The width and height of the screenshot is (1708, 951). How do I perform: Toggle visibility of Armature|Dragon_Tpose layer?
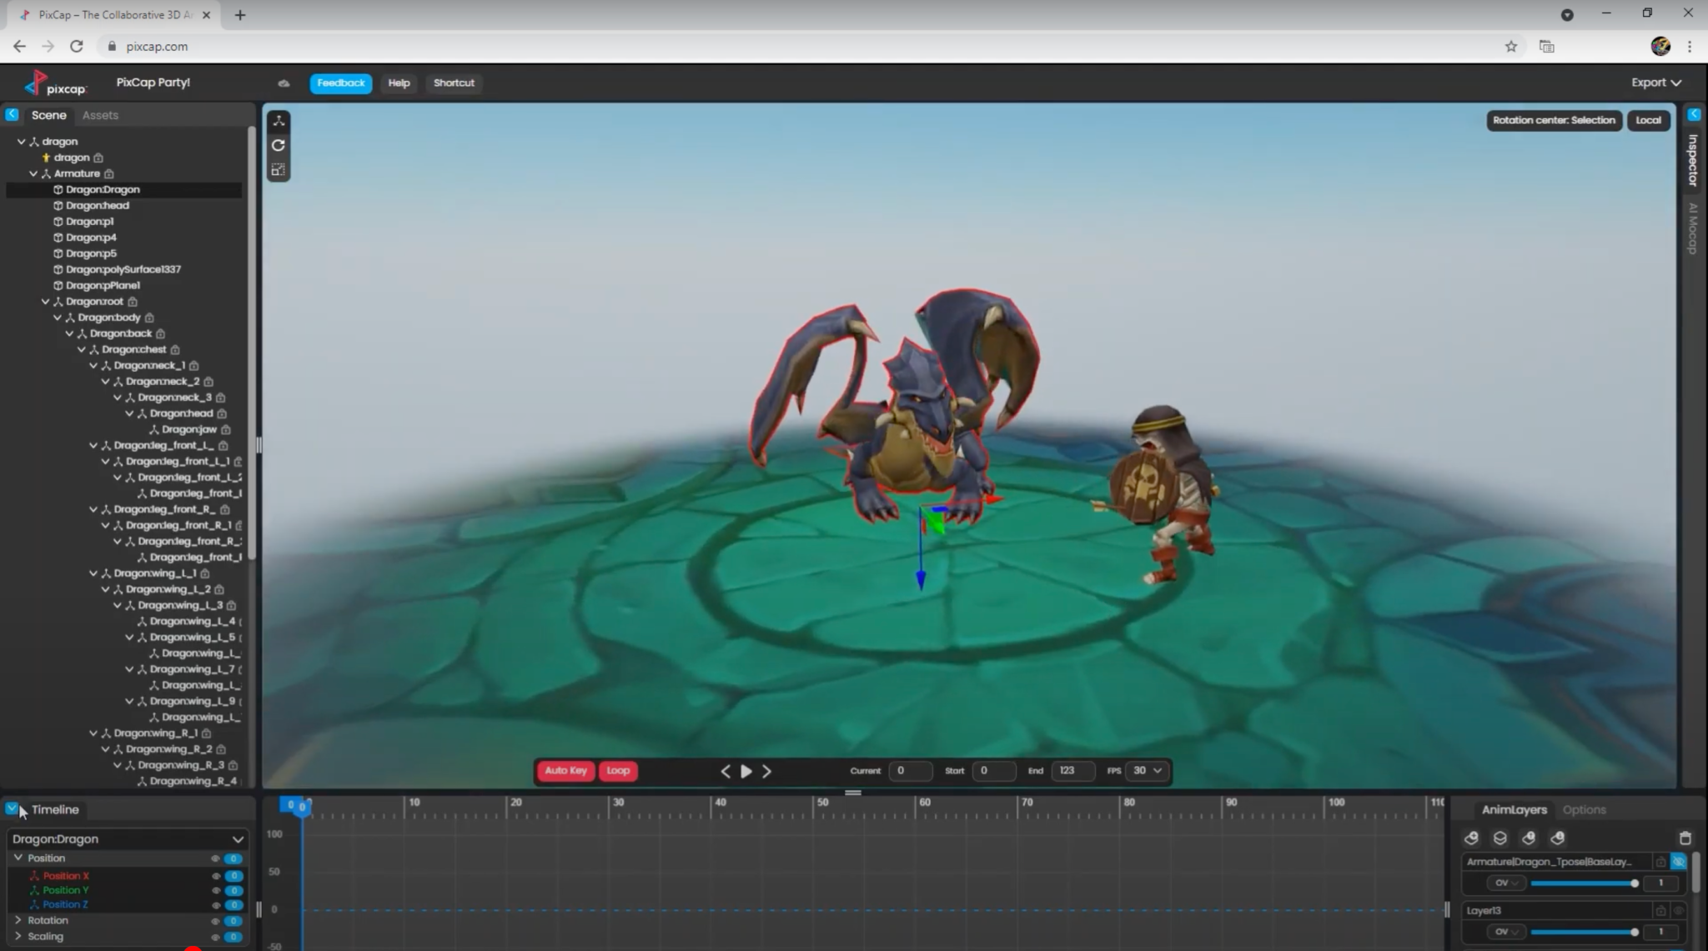1679,862
